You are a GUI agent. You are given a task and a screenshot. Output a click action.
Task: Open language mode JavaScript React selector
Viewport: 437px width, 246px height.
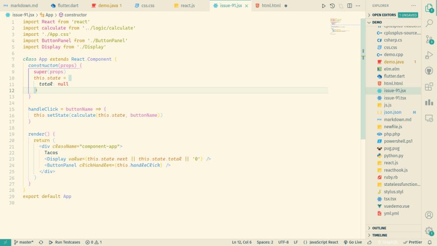pyautogui.click(x=320, y=243)
